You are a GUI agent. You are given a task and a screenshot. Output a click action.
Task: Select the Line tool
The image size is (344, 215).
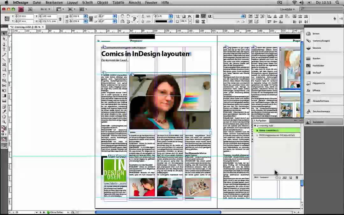click(x=4, y=59)
